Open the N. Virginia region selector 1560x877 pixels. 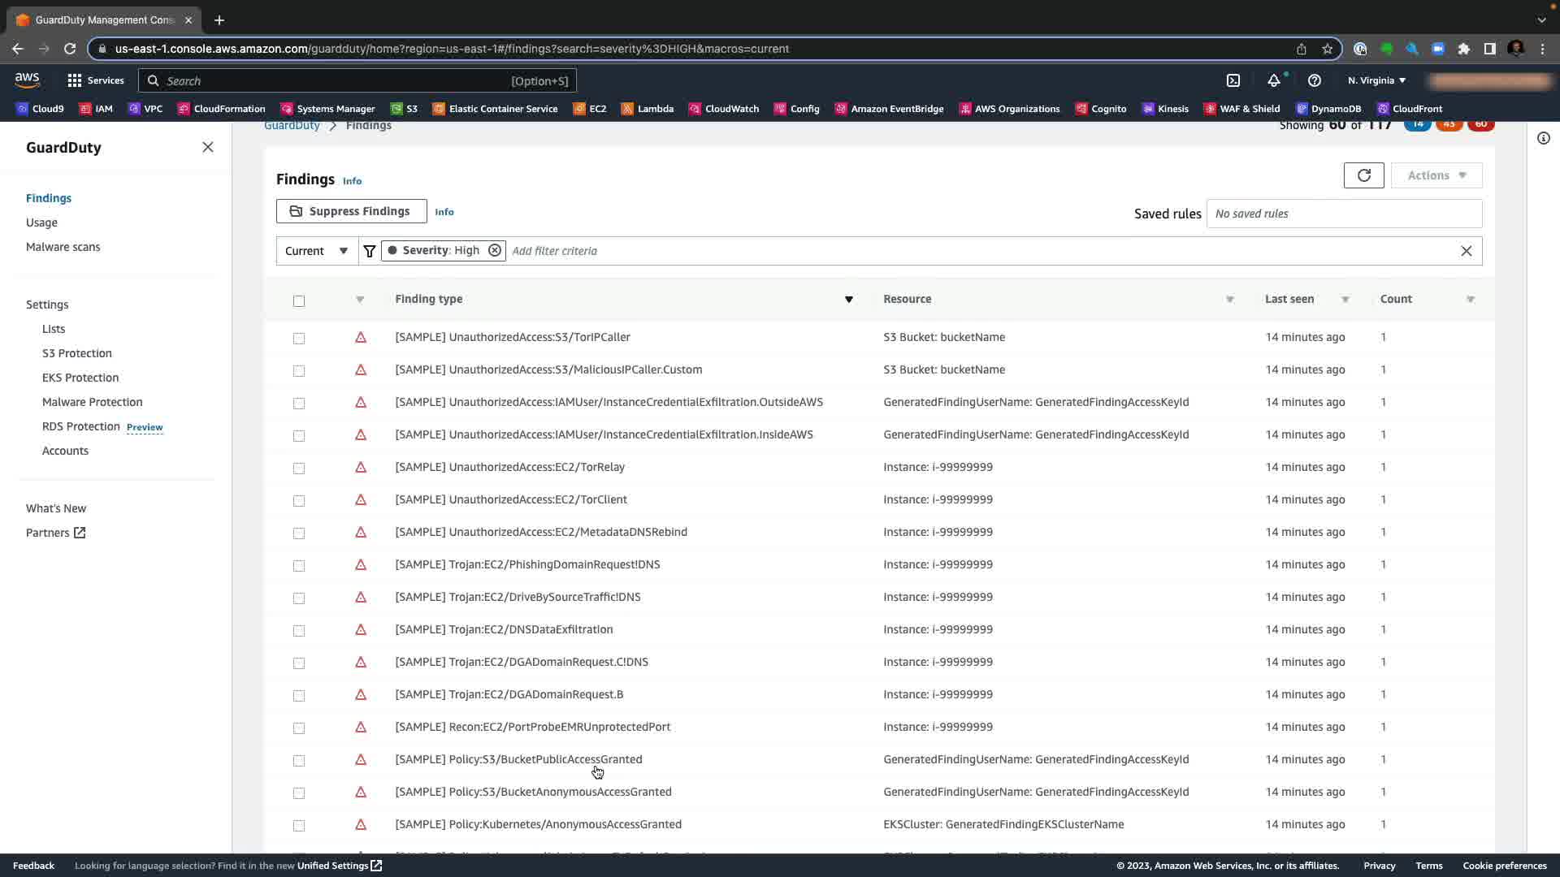coord(1376,80)
